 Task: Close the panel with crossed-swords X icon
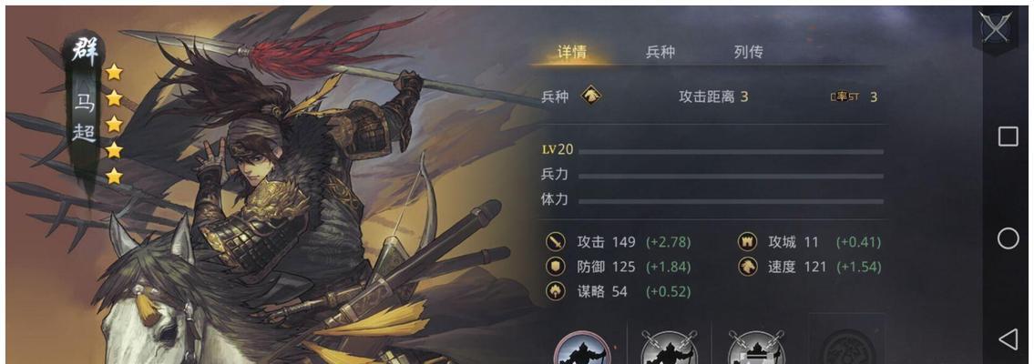coord(995,27)
